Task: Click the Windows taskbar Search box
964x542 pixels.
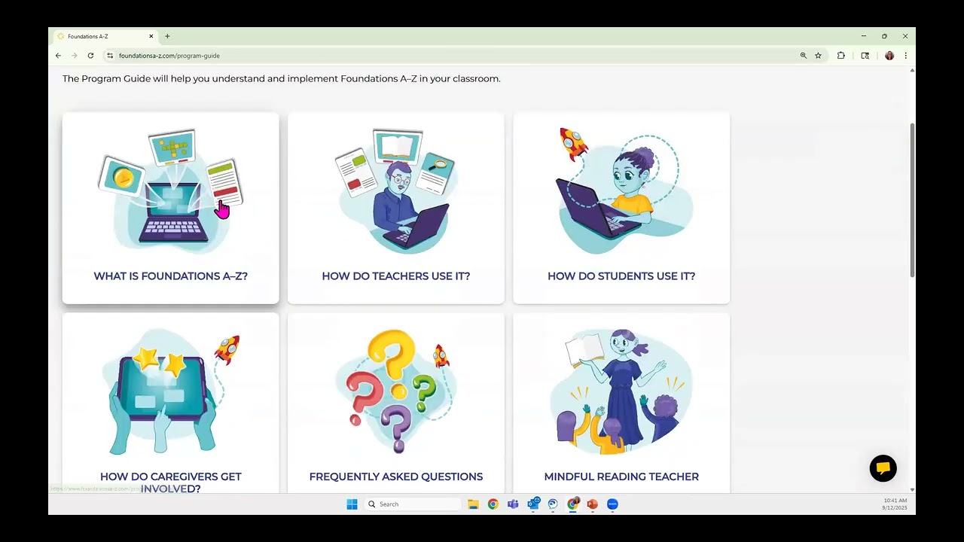Action: (x=412, y=504)
